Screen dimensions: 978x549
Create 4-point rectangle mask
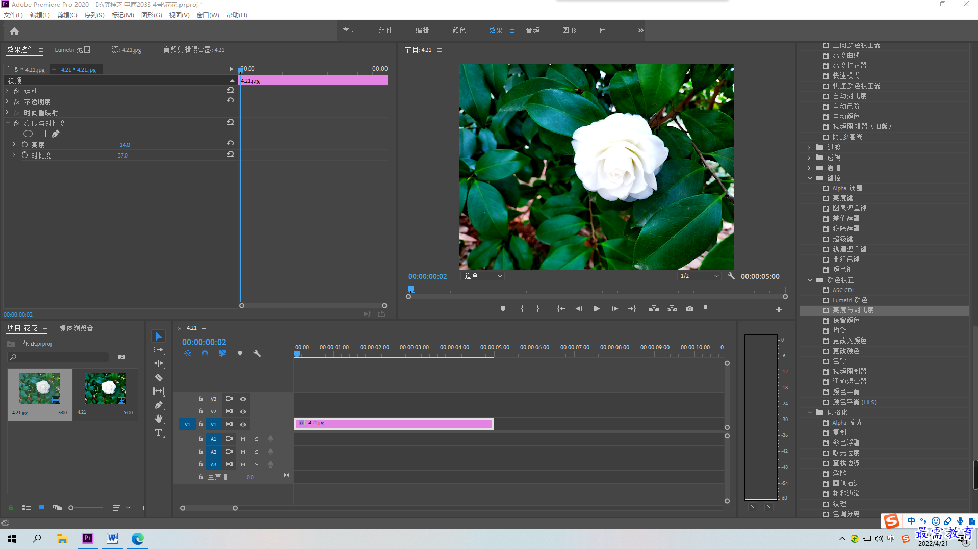pyautogui.click(x=42, y=134)
